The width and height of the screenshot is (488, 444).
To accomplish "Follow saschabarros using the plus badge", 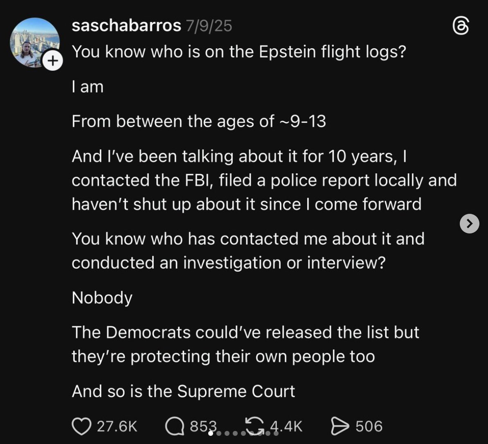I will tap(52, 61).
